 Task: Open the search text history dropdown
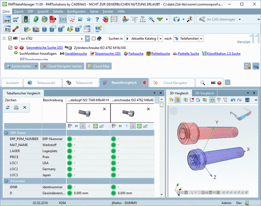(88, 39)
